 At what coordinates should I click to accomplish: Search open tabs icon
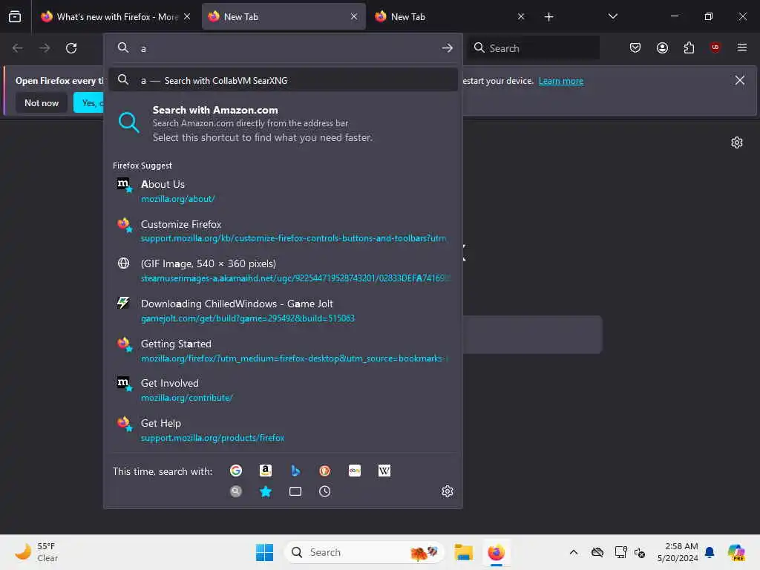(295, 491)
